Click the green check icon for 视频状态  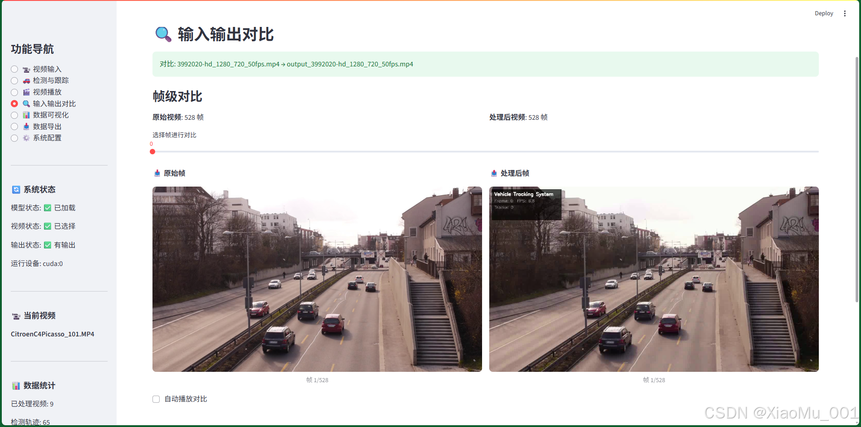coord(48,227)
